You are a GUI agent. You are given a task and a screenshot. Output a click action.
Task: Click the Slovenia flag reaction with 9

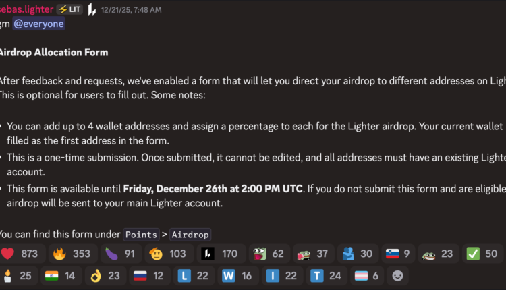(397, 254)
